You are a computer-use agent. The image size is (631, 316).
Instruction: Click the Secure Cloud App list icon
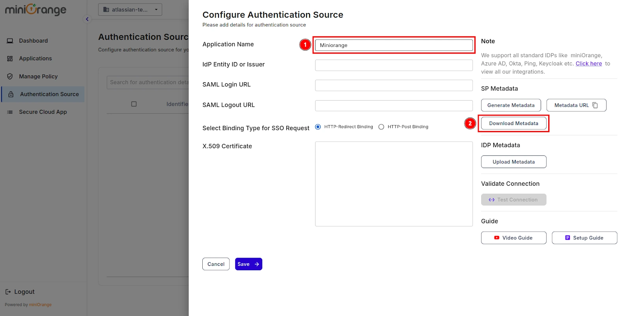pyautogui.click(x=10, y=112)
